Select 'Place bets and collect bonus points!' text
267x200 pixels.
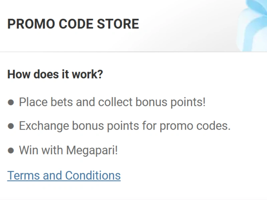pyautogui.click(x=112, y=102)
